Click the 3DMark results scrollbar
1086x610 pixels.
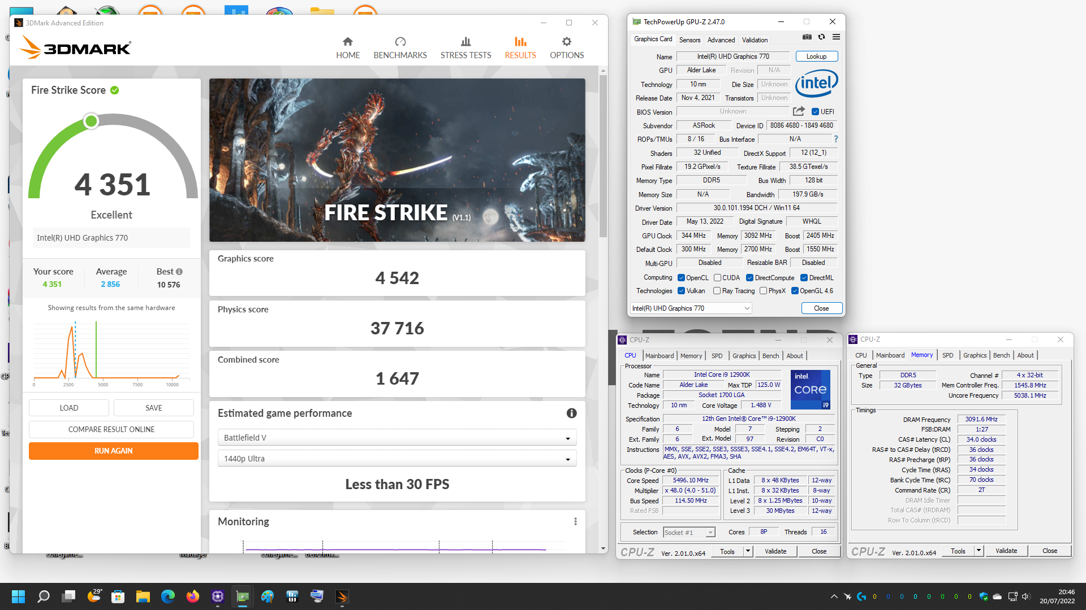[x=603, y=155]
